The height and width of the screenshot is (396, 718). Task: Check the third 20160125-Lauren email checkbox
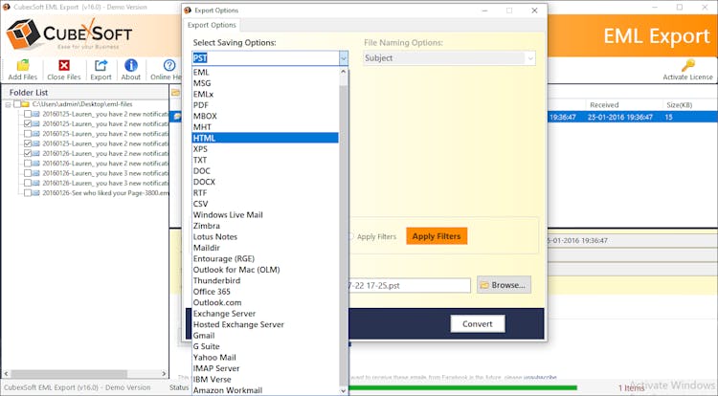pos(28,134)
